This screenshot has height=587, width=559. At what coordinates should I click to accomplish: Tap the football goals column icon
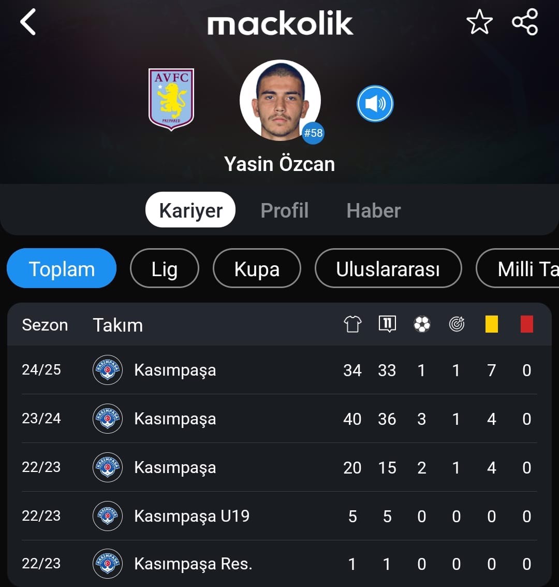[422, 324]
